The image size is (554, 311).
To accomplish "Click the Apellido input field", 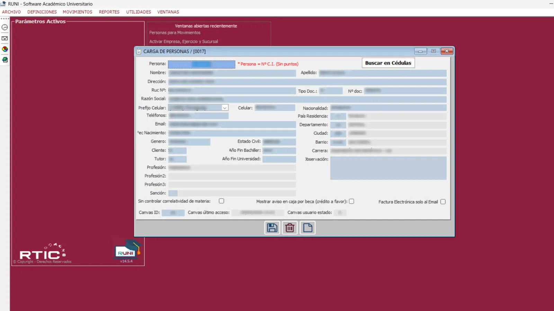I will click(x=383, y=73).
